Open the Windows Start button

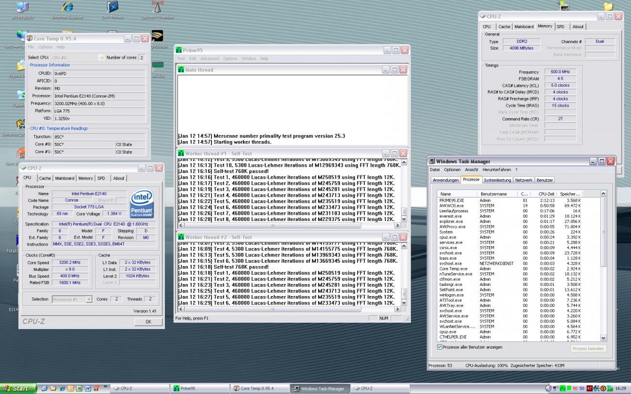pos(18,388)
